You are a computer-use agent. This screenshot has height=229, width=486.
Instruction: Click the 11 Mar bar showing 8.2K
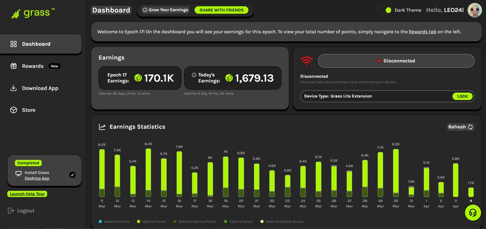pyautogui.click(x=102, y=173)
